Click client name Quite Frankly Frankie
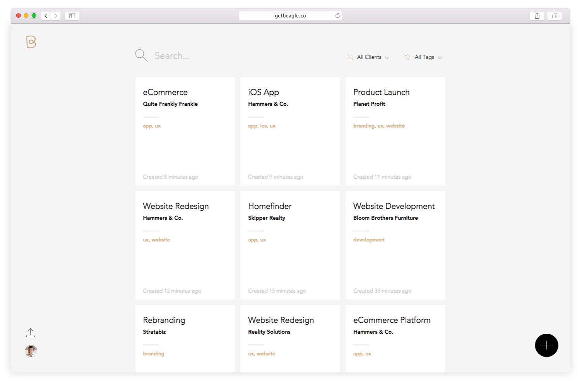This screenshot has width=581, height=381. pos(170,104)
